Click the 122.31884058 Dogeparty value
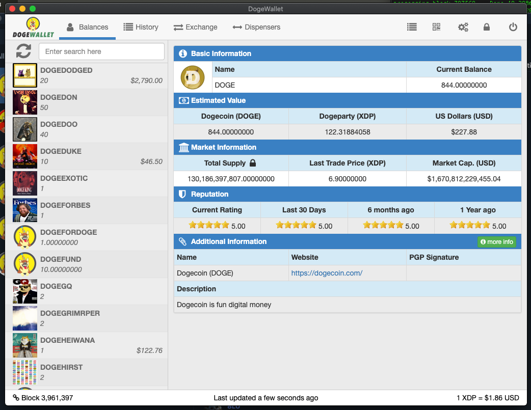The width and height of the screenshot is (531, 410). (348, 132)
